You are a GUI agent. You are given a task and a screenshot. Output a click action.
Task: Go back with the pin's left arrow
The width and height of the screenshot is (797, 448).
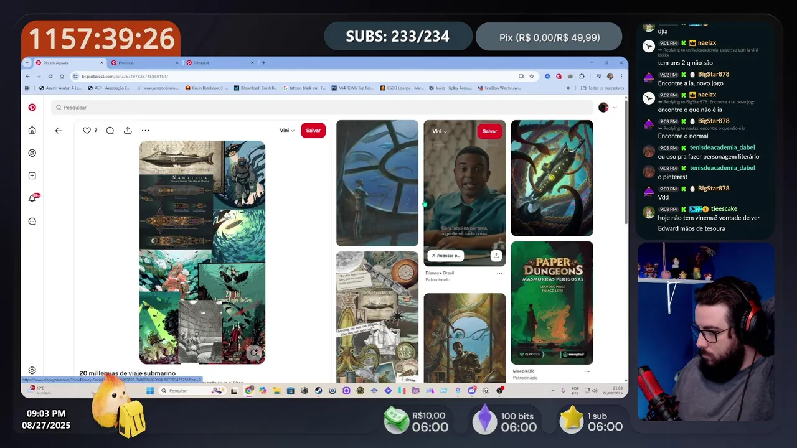59,131
